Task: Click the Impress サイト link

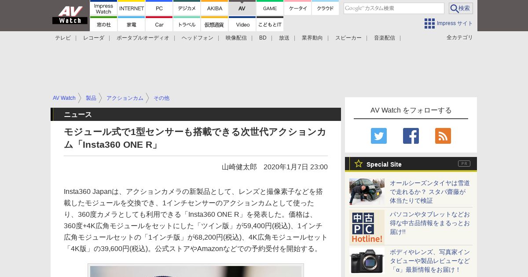Action: (x=455, y=23)
